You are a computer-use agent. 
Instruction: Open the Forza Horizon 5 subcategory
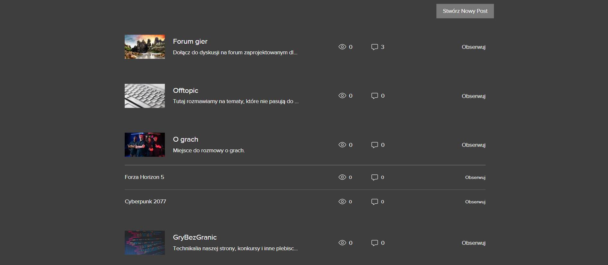coord(144,177)
